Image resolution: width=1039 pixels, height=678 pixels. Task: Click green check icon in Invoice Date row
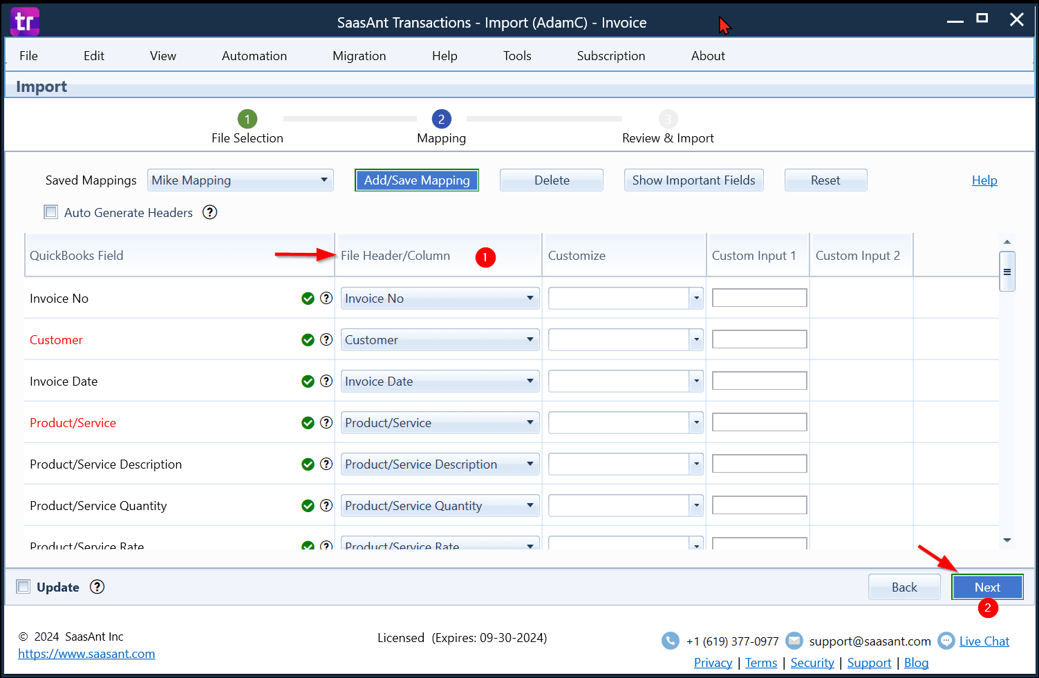click(308, 381)
